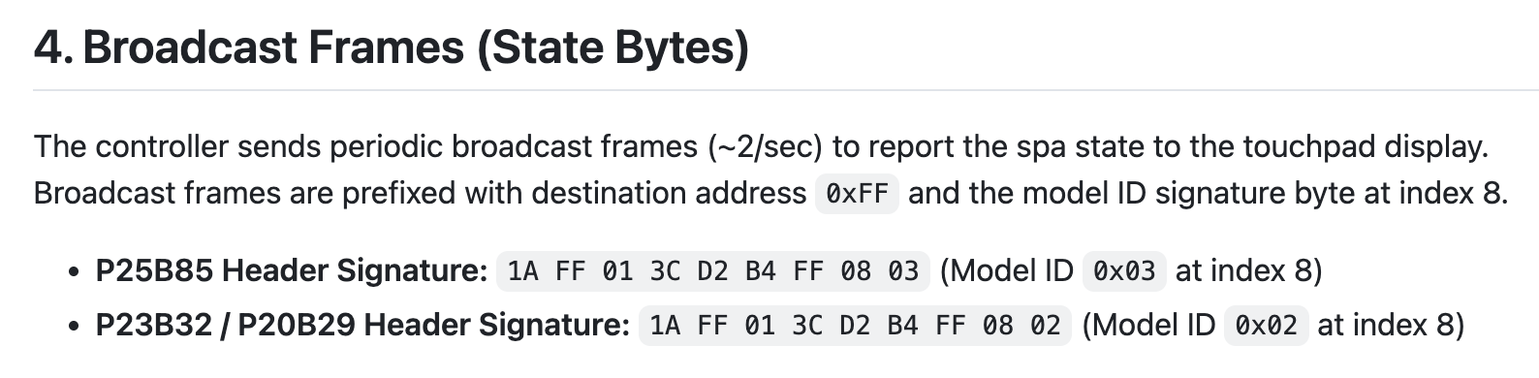The height and width of the screenshot is (378, 1539).
Task: Select the 0xFF inline code span
Action: 858,193
